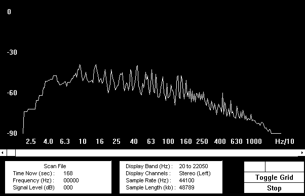Click the 63 frequency axis label
305x196 pixels.
[x=151, y=141]
